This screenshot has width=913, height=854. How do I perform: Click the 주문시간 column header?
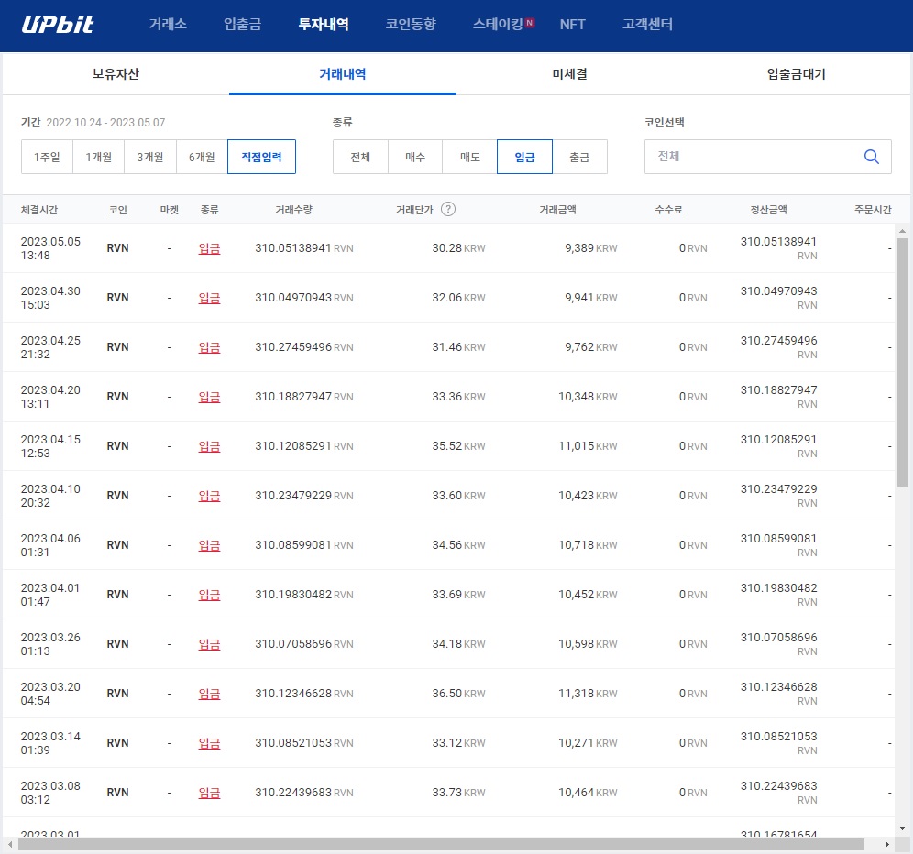873,210
